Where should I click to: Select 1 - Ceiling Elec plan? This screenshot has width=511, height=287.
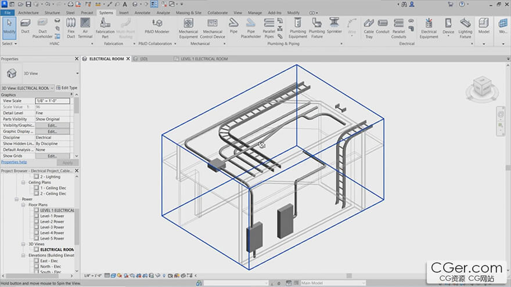pyautogui.click(x=53, y=188)
